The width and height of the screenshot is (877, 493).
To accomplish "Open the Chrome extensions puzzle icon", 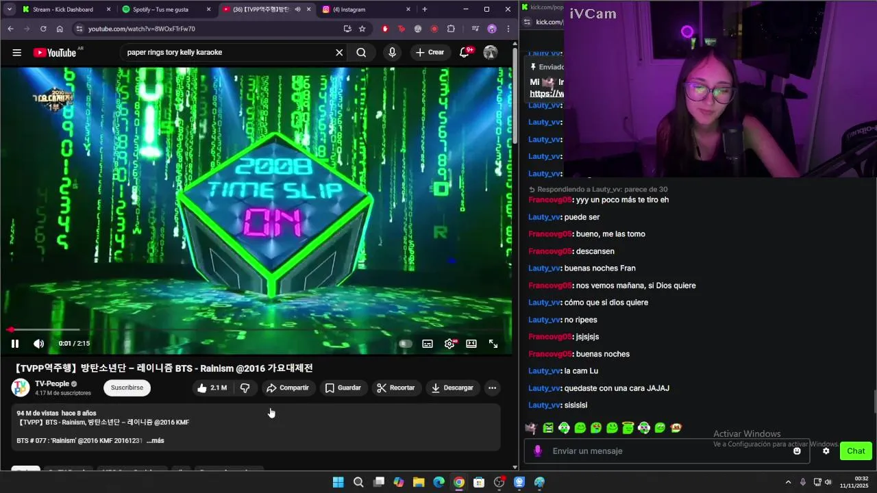I will pos(451,29).
